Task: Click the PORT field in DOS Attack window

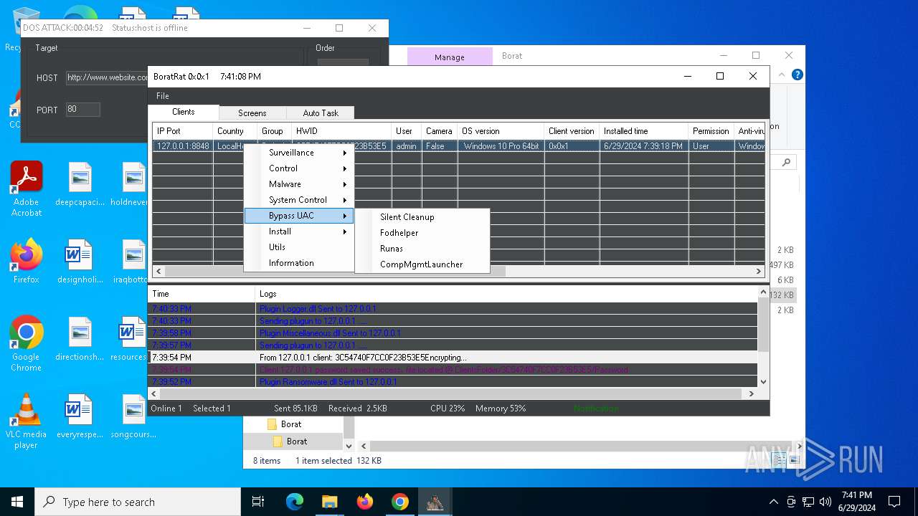Action: coord(82,110)
